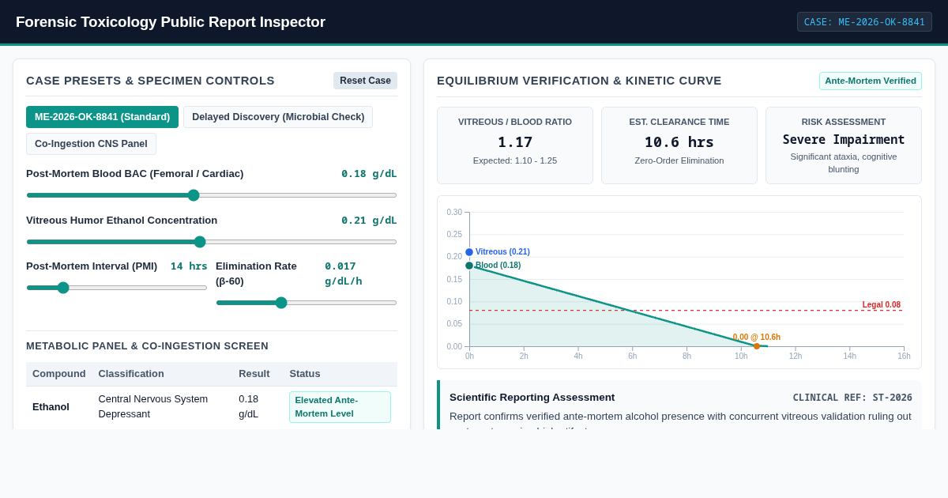The width and height of the screenshot is (948, 498).
Task: Click the Vitreous / Blood Ratio 1.17 card
Action: pyautogui.click(x=515, y=145)
